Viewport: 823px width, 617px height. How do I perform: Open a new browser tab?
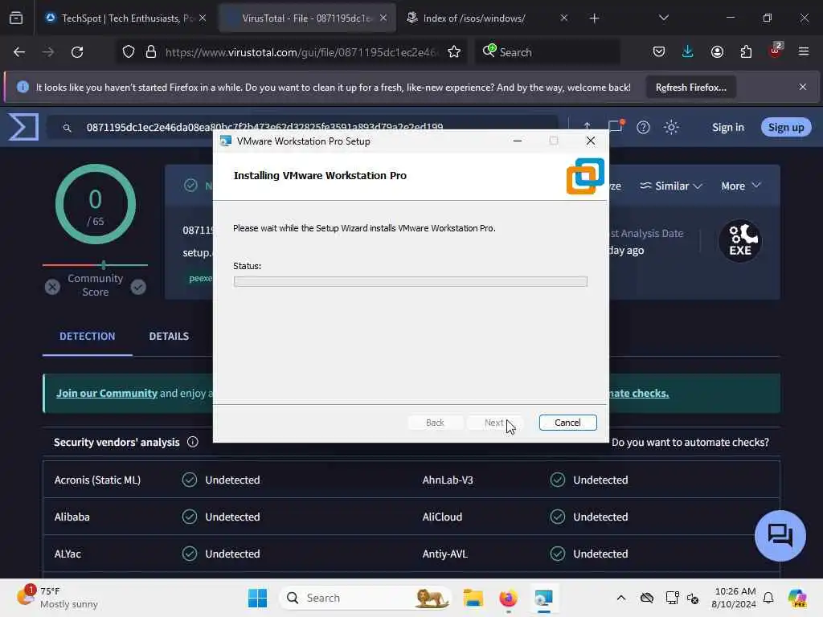(x=594, y=18)
